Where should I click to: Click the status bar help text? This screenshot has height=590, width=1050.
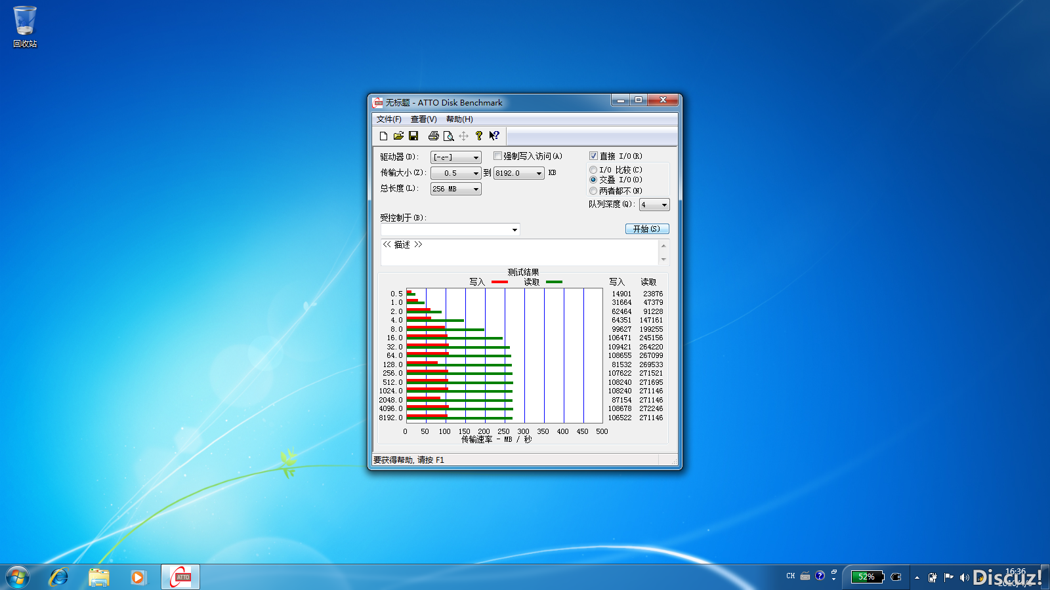click(x=409, y=460)
